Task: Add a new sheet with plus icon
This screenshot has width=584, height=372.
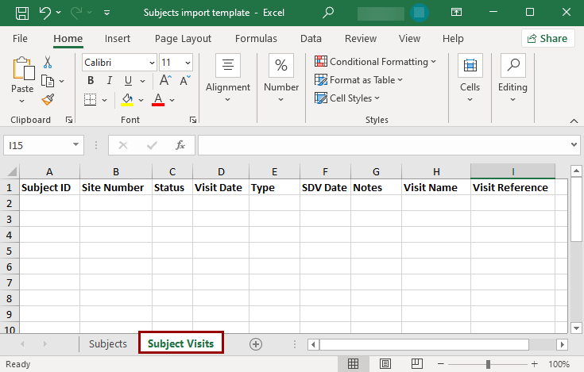Action: pyautogui.click(x=255, y=343)
